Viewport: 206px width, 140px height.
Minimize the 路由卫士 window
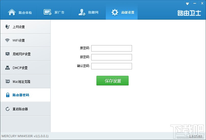195,3
